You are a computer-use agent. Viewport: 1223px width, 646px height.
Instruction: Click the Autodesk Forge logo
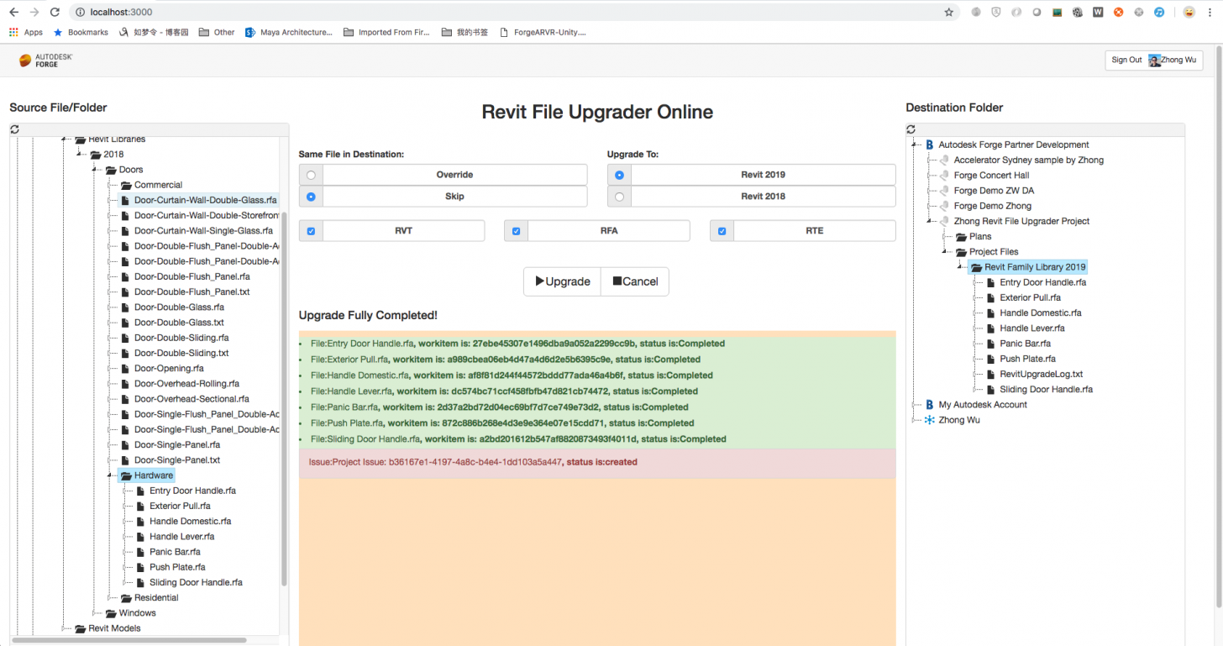46,60
